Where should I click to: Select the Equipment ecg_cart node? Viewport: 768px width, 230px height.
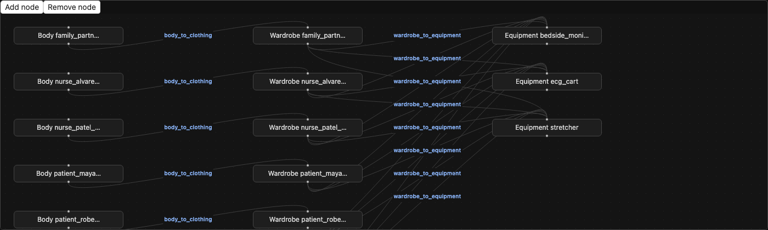coord(547,82)
